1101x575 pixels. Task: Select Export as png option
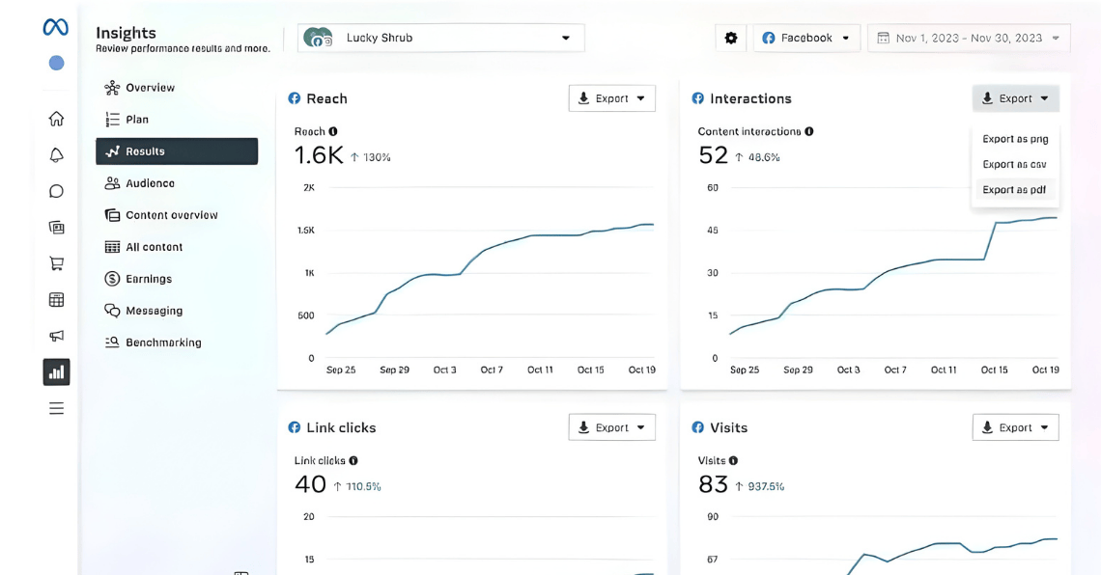[1014, 139]
